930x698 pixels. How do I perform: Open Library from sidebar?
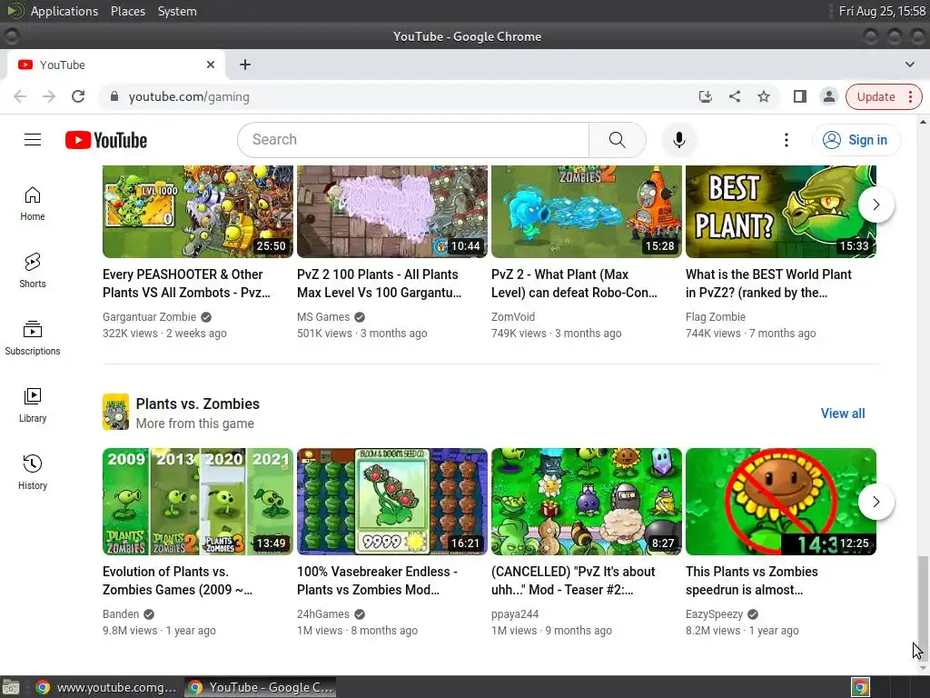[x=33, y=404]
